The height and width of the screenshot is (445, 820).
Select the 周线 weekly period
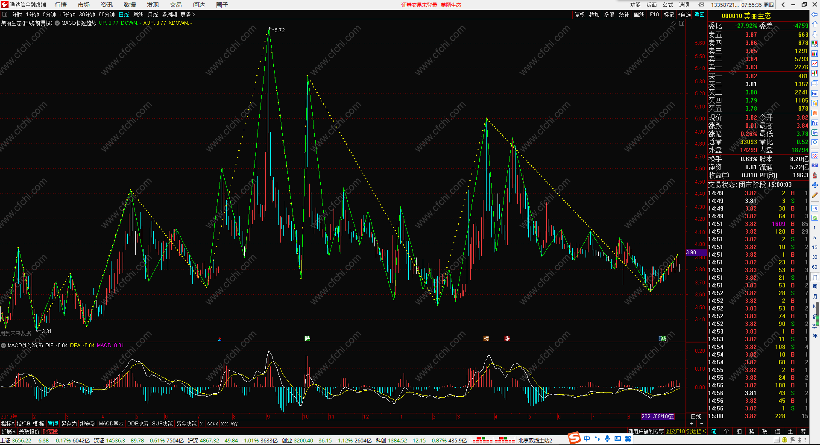pyautogui.click(x=138, y=15)
